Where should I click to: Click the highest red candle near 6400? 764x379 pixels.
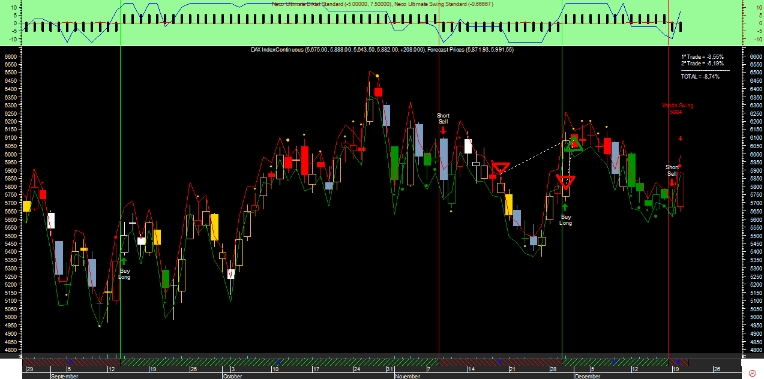[x=378, y=92]
